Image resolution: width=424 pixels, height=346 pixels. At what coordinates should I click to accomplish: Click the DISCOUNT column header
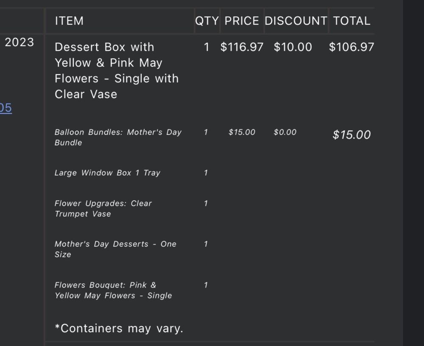296,21
